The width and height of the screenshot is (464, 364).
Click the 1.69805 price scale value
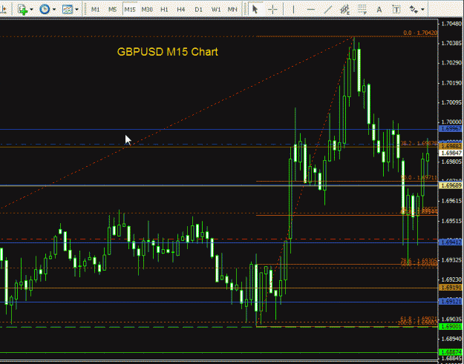[x=451, y=162]
